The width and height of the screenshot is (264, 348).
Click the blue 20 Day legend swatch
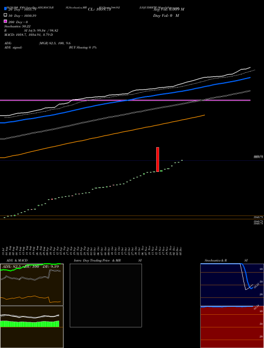[5, 8]
